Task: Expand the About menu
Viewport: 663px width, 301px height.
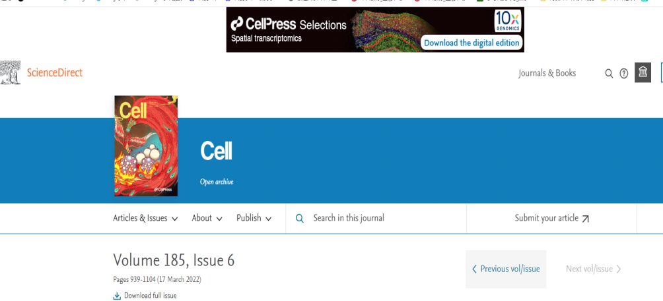Action: 207,218
